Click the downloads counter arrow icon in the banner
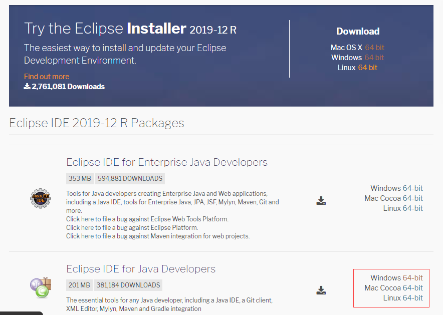The image size is (443, 315). tap(27, 86)
